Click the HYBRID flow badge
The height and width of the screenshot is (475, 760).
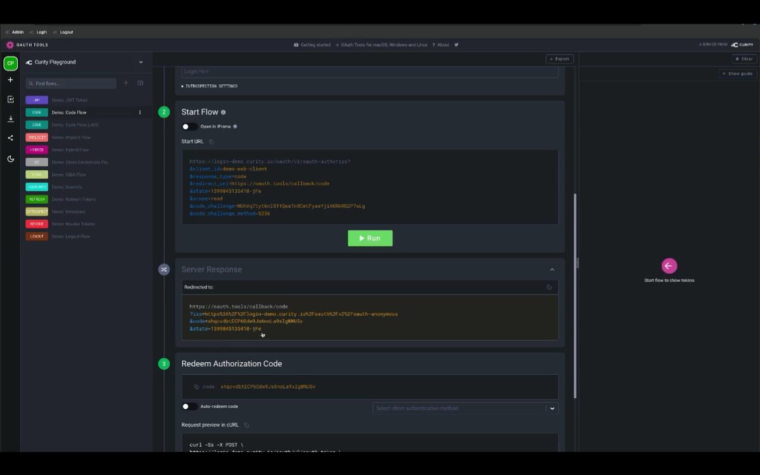click(37, 149)
